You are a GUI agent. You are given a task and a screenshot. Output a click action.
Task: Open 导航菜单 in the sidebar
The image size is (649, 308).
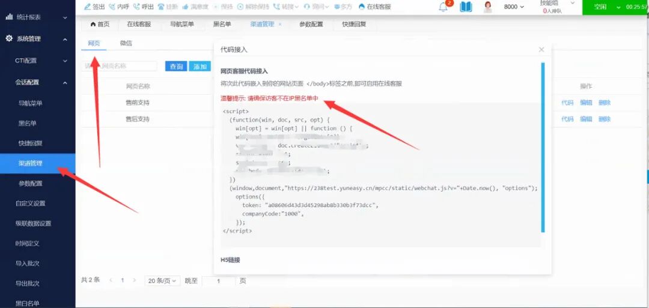pyautogui.click(x=30, y=103)
